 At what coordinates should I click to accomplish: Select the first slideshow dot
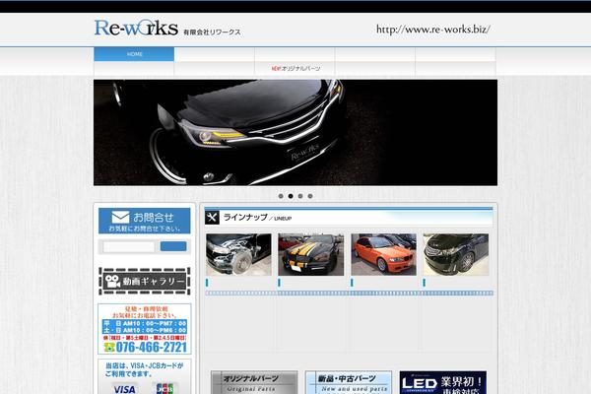click(x=281, y=196)
